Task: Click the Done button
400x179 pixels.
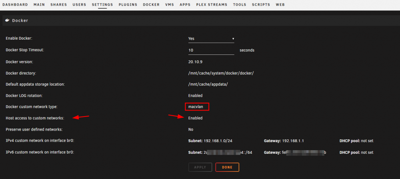Action: (227, 167)
